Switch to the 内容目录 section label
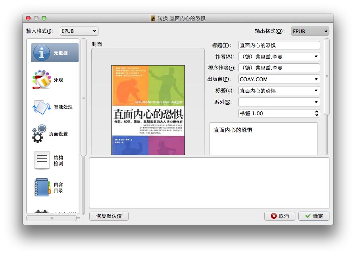Screen dimensions: 356x256 [x=58, y=187]
